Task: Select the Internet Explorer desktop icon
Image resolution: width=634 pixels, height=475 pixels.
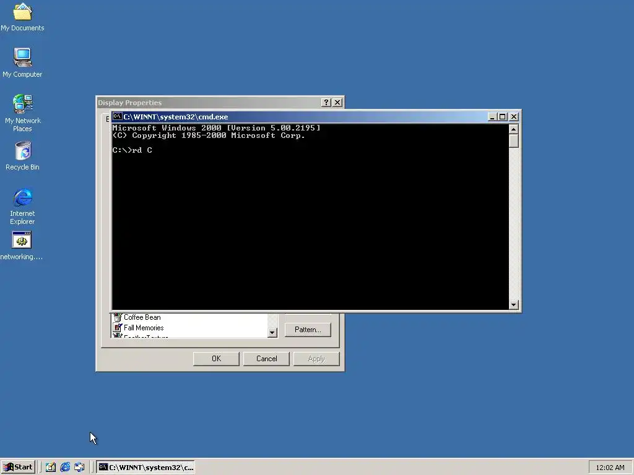Action: coord(22,206)
